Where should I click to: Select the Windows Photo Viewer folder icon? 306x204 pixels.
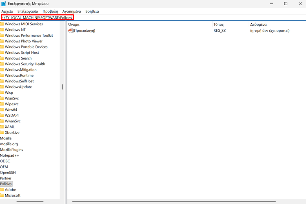2,41
